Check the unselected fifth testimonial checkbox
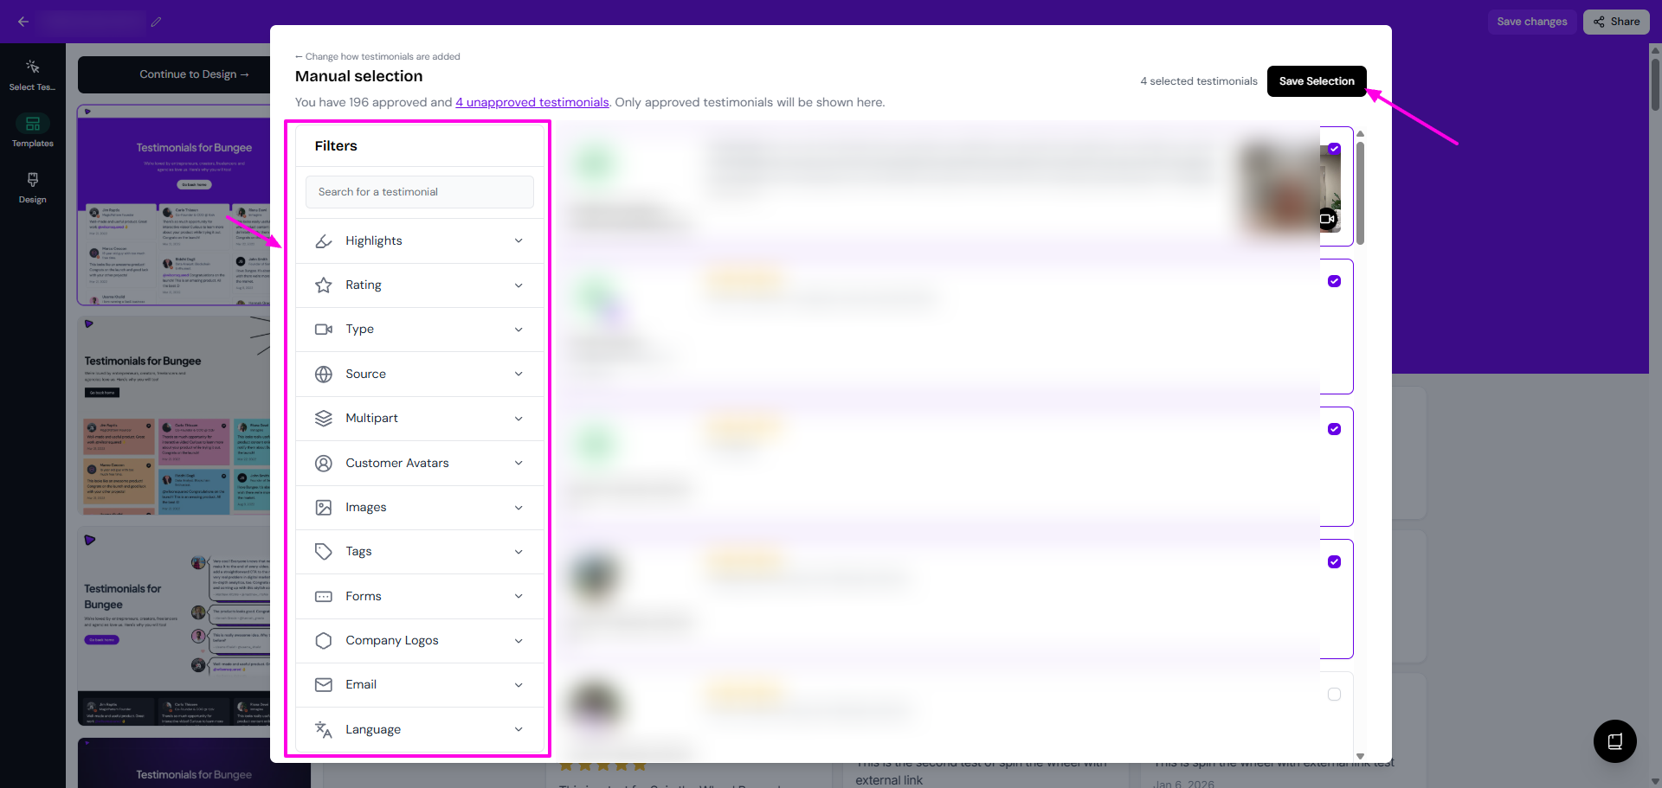This screenshot has height=788, width=1662. point(1334,695)
